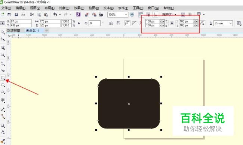Open the 100% zoom level dropdown

[118, 15]
